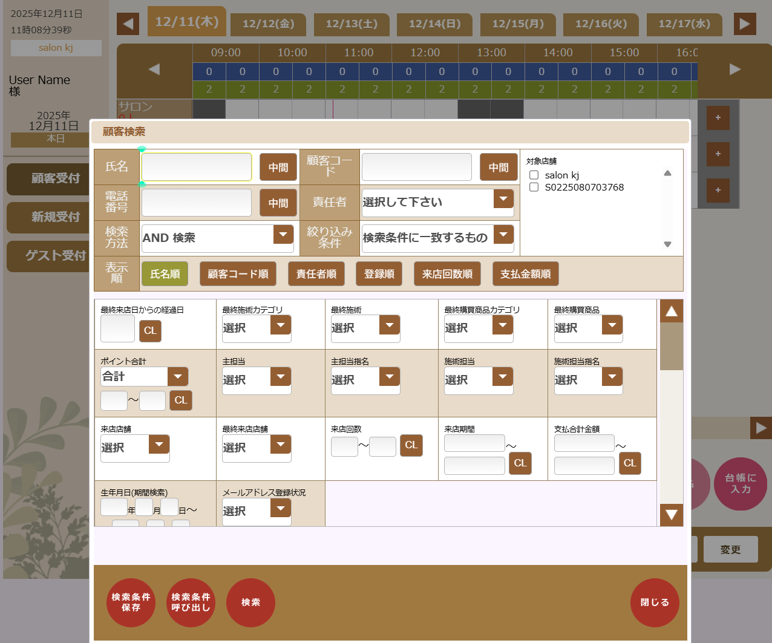Select the 12/15(月) date tab

(x=518, y=24)
